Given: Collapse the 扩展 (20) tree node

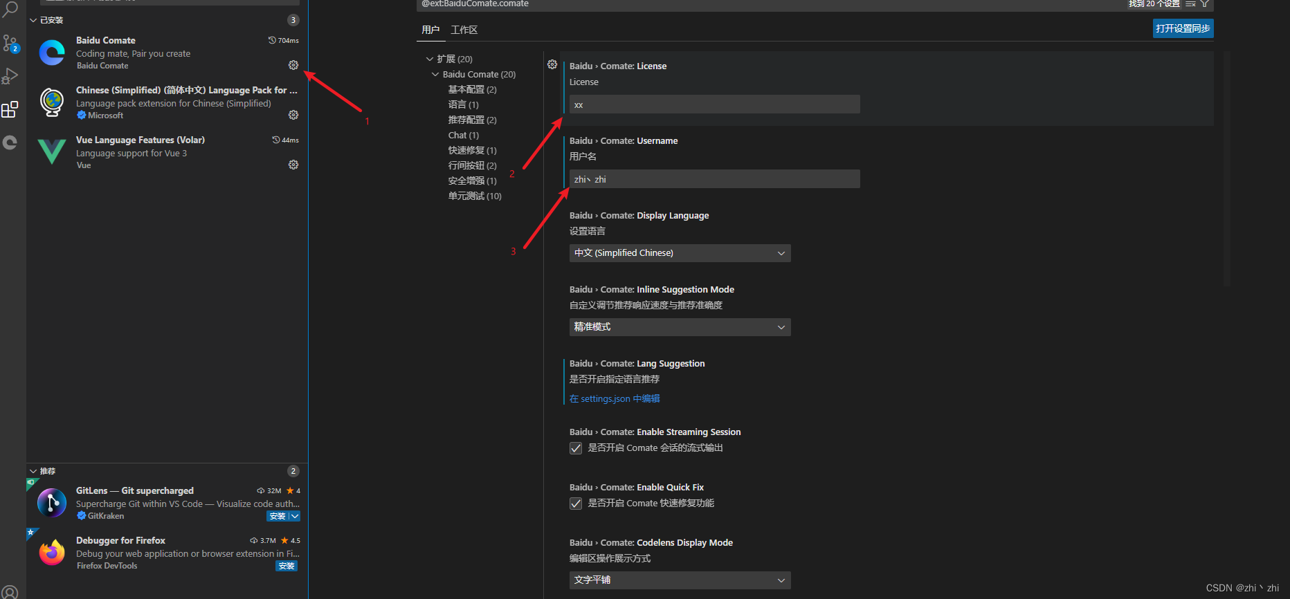Looking at the screenshot, I should pyautogui.click(x=430, y=59).
